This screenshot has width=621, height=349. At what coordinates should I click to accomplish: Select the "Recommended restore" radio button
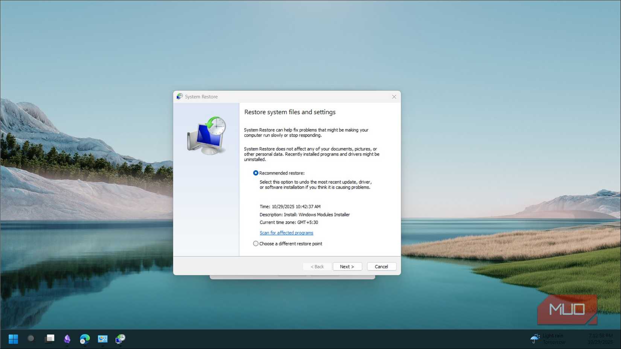click(x=256, y=173)
